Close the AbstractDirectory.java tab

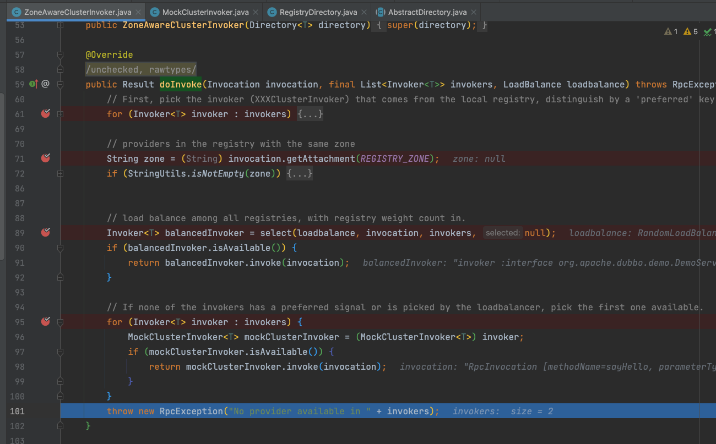point(474,12)
